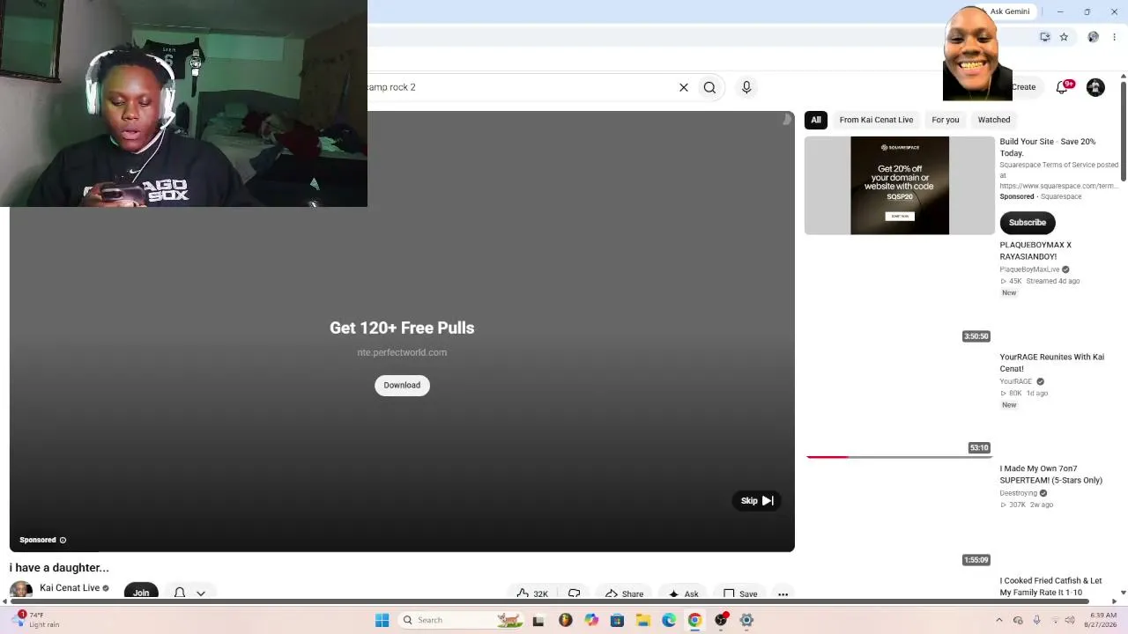This screenshot has height=634, width=1128.
Task: Click the Get 120+ Free Pulls headline
Action: (402, 328)
